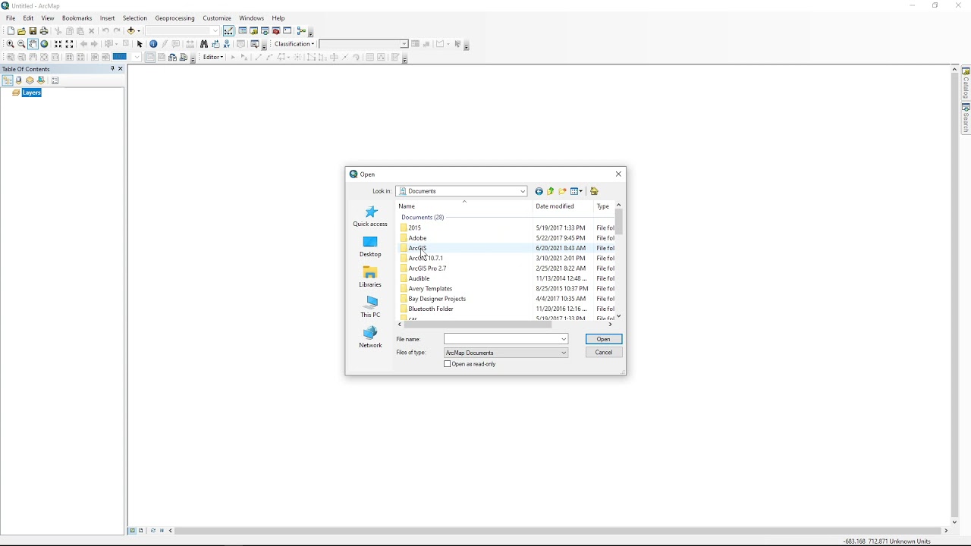
Task: Switch TOC to List By Source
Action: click(x=18, y=80)
